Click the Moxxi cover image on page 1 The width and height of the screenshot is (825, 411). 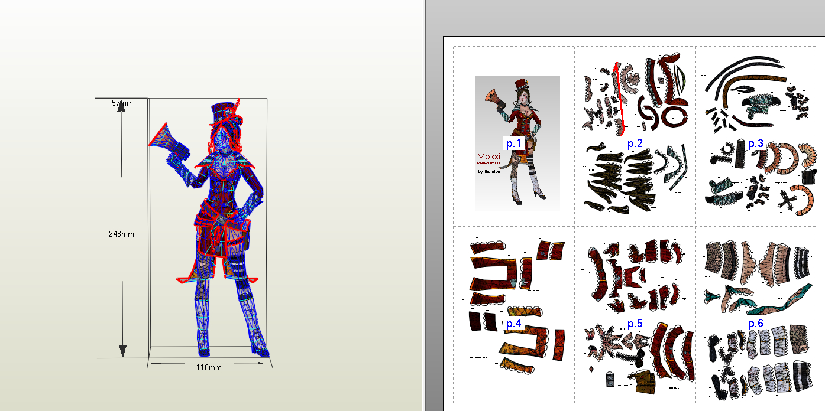tap(517, 143)
